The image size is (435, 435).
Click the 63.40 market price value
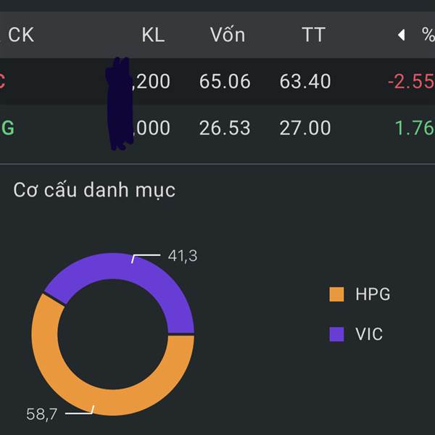pos(305,81)
